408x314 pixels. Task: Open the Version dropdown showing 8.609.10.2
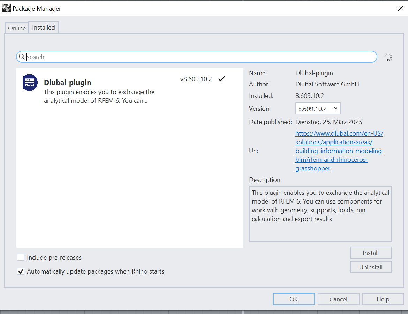pyautogui.click(x=318, y=108)
